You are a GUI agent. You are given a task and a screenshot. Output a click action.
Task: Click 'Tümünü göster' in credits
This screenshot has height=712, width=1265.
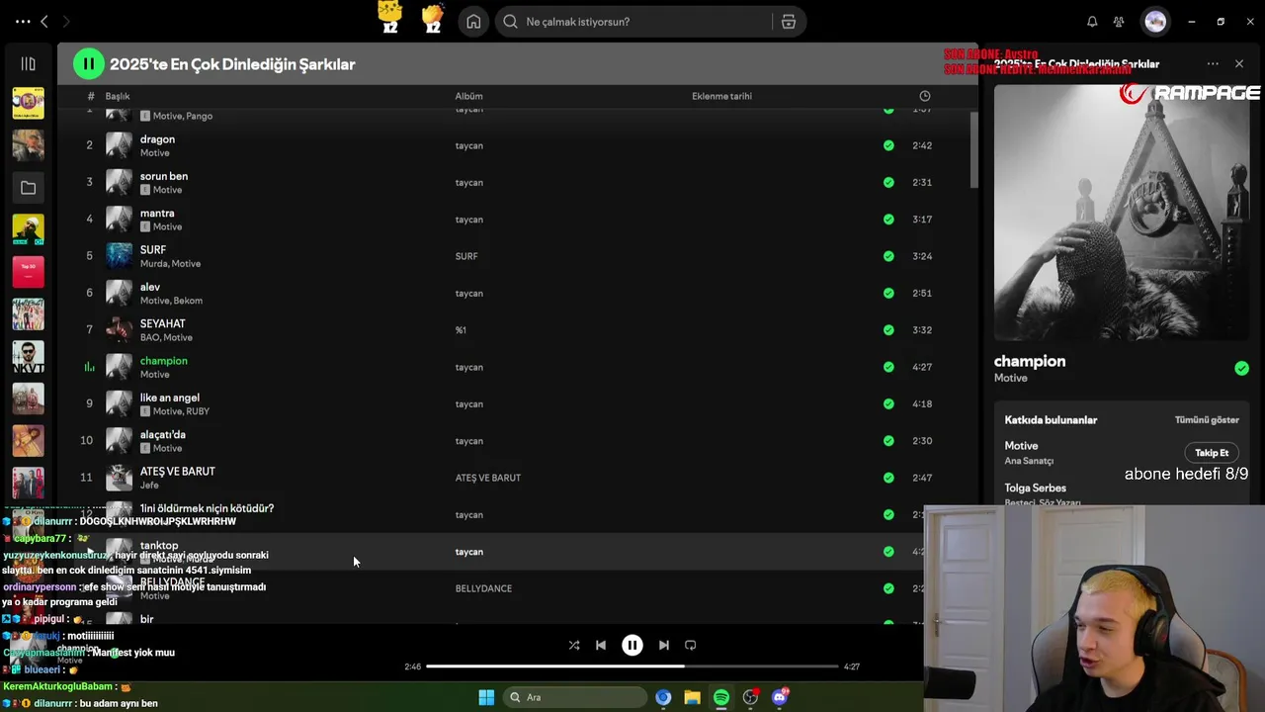(x=1207, y=420)
